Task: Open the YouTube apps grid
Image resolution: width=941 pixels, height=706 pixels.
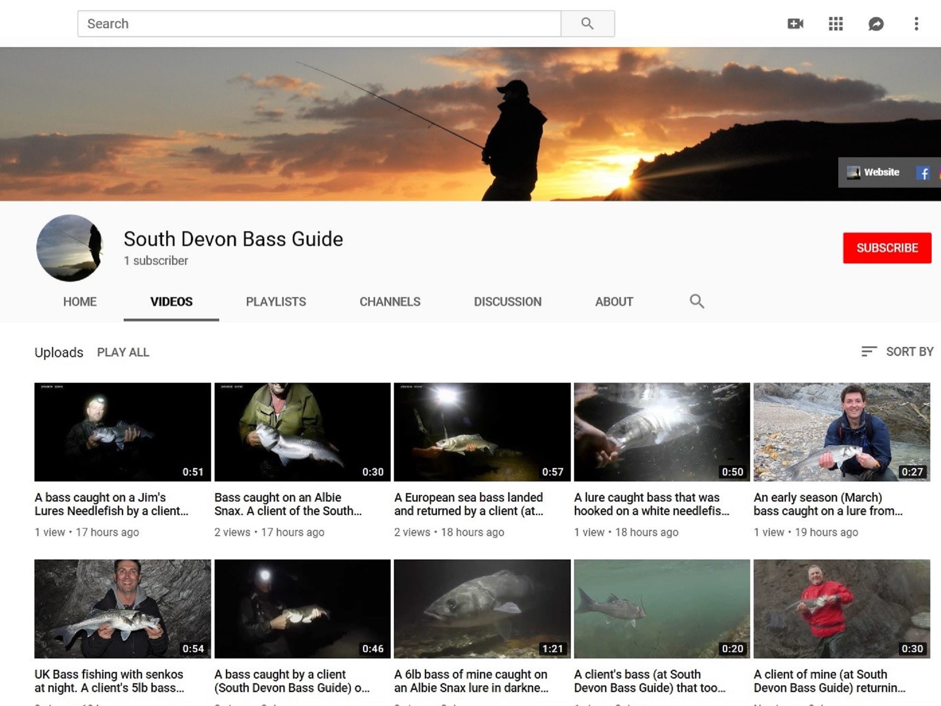Action: coord(835,23)
